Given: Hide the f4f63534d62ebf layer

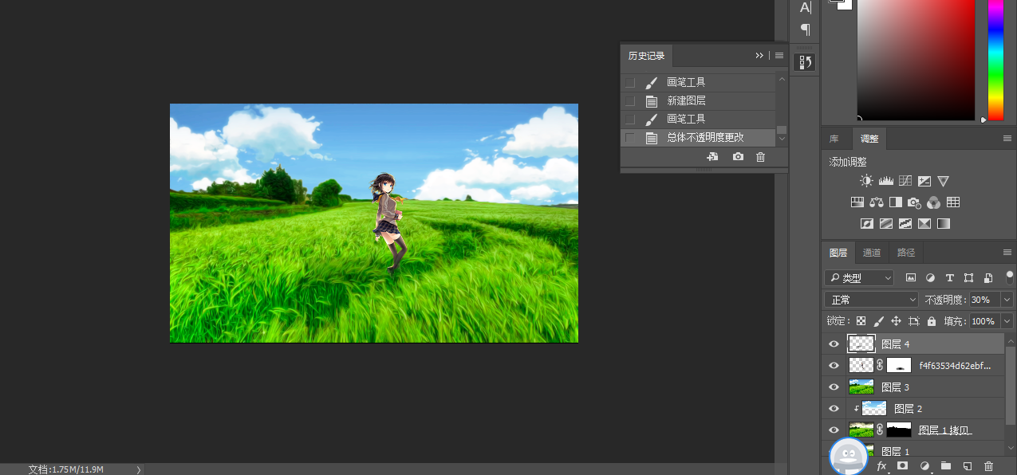Looking at the screenshot, I should pyautogui.click(x=834, y=366).
